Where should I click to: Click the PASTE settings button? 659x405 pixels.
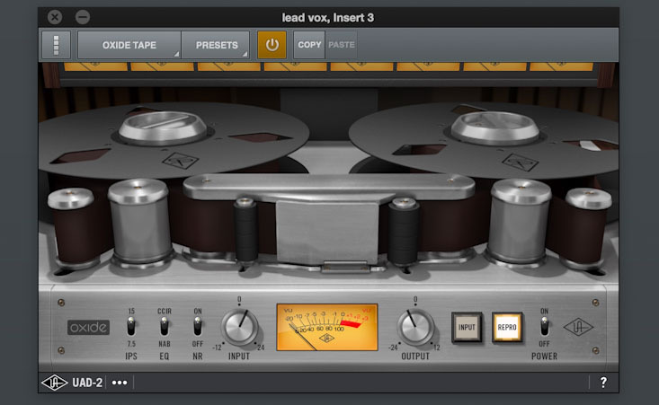(342, 45)
